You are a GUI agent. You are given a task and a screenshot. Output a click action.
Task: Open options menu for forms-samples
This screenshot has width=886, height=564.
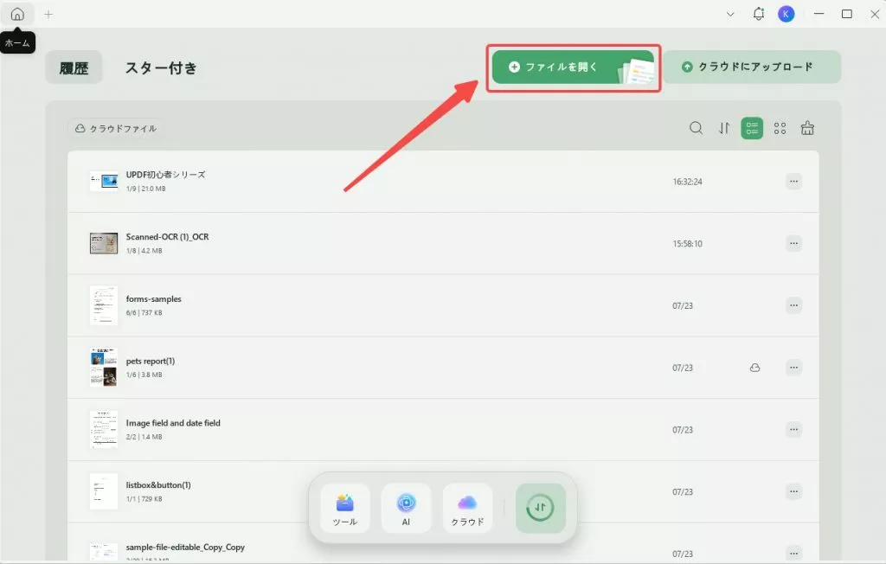793,305
